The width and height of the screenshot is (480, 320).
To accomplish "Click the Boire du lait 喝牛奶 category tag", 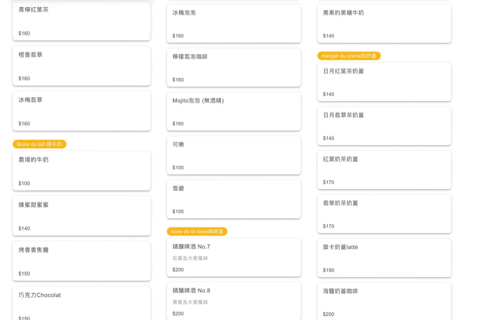I will tap(39, 144).
